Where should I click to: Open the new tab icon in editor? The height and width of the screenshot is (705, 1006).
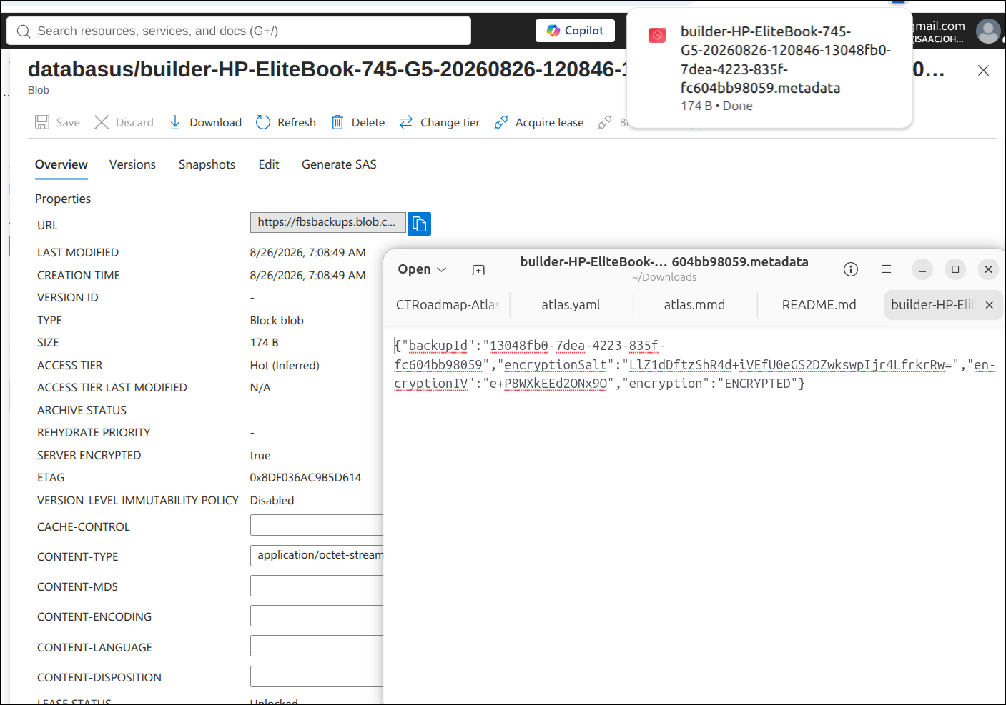[479, 269]
